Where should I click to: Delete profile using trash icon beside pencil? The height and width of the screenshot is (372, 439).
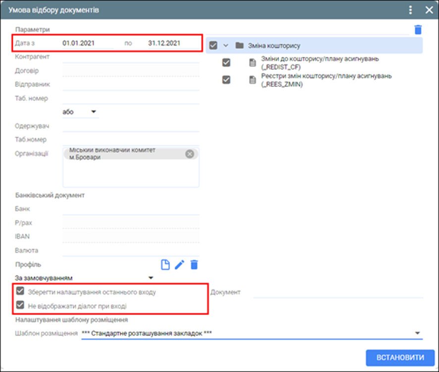click(x=194, y=265)
